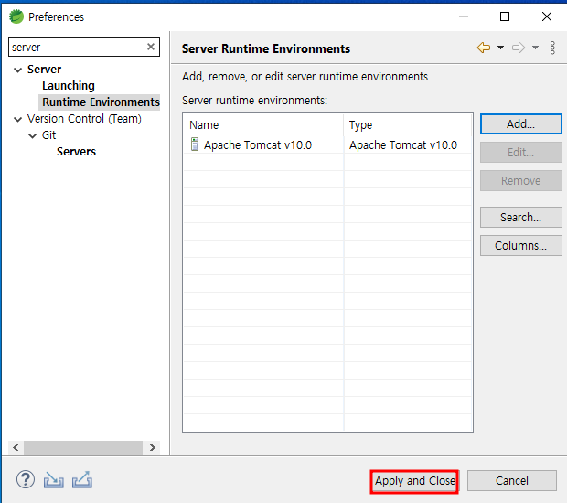Click Apply and Close

click(x=414, y=481)
